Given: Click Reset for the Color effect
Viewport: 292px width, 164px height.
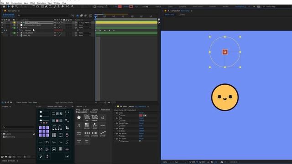Looking at the screenshot, I should pyautogui.click(x=141, y=113).
